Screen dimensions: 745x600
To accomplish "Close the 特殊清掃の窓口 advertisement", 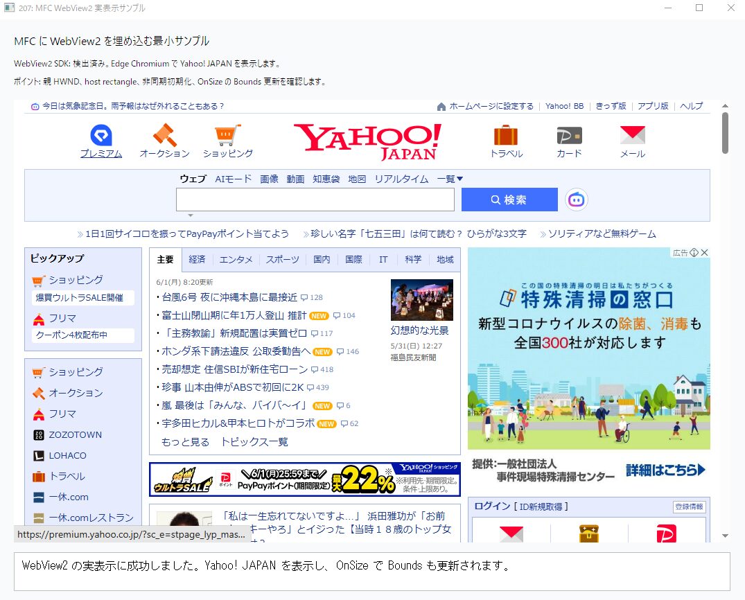I will (x=705, y=253).
